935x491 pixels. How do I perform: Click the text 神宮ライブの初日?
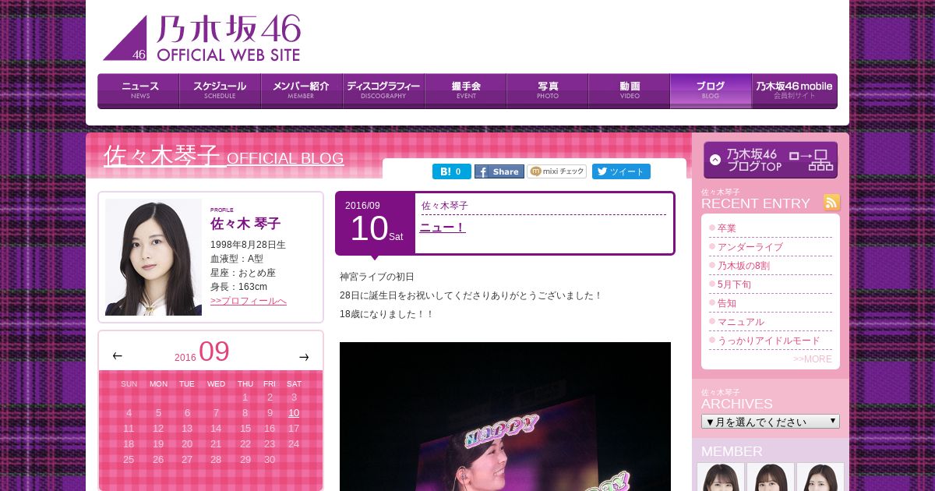[377, 277]
